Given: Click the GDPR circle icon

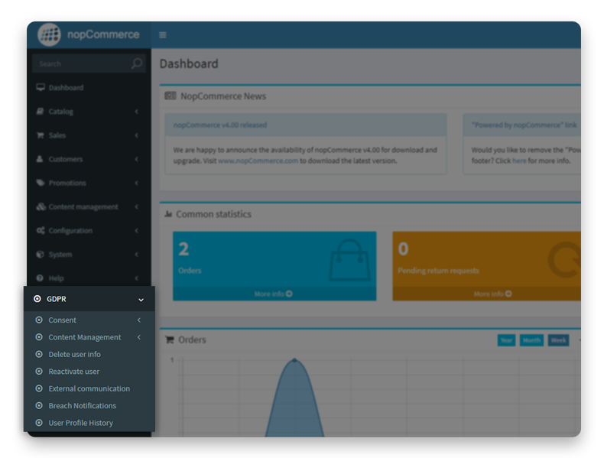Looking at the screenshot, I should click(37, 298).
